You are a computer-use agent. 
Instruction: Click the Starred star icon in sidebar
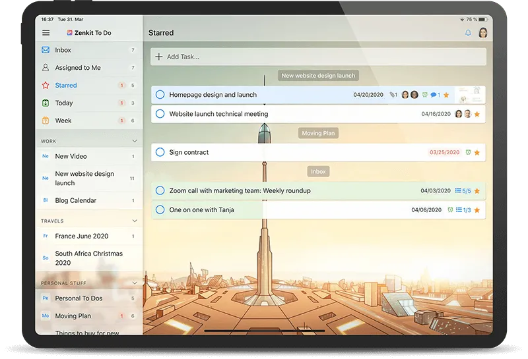tap(46, 85)
